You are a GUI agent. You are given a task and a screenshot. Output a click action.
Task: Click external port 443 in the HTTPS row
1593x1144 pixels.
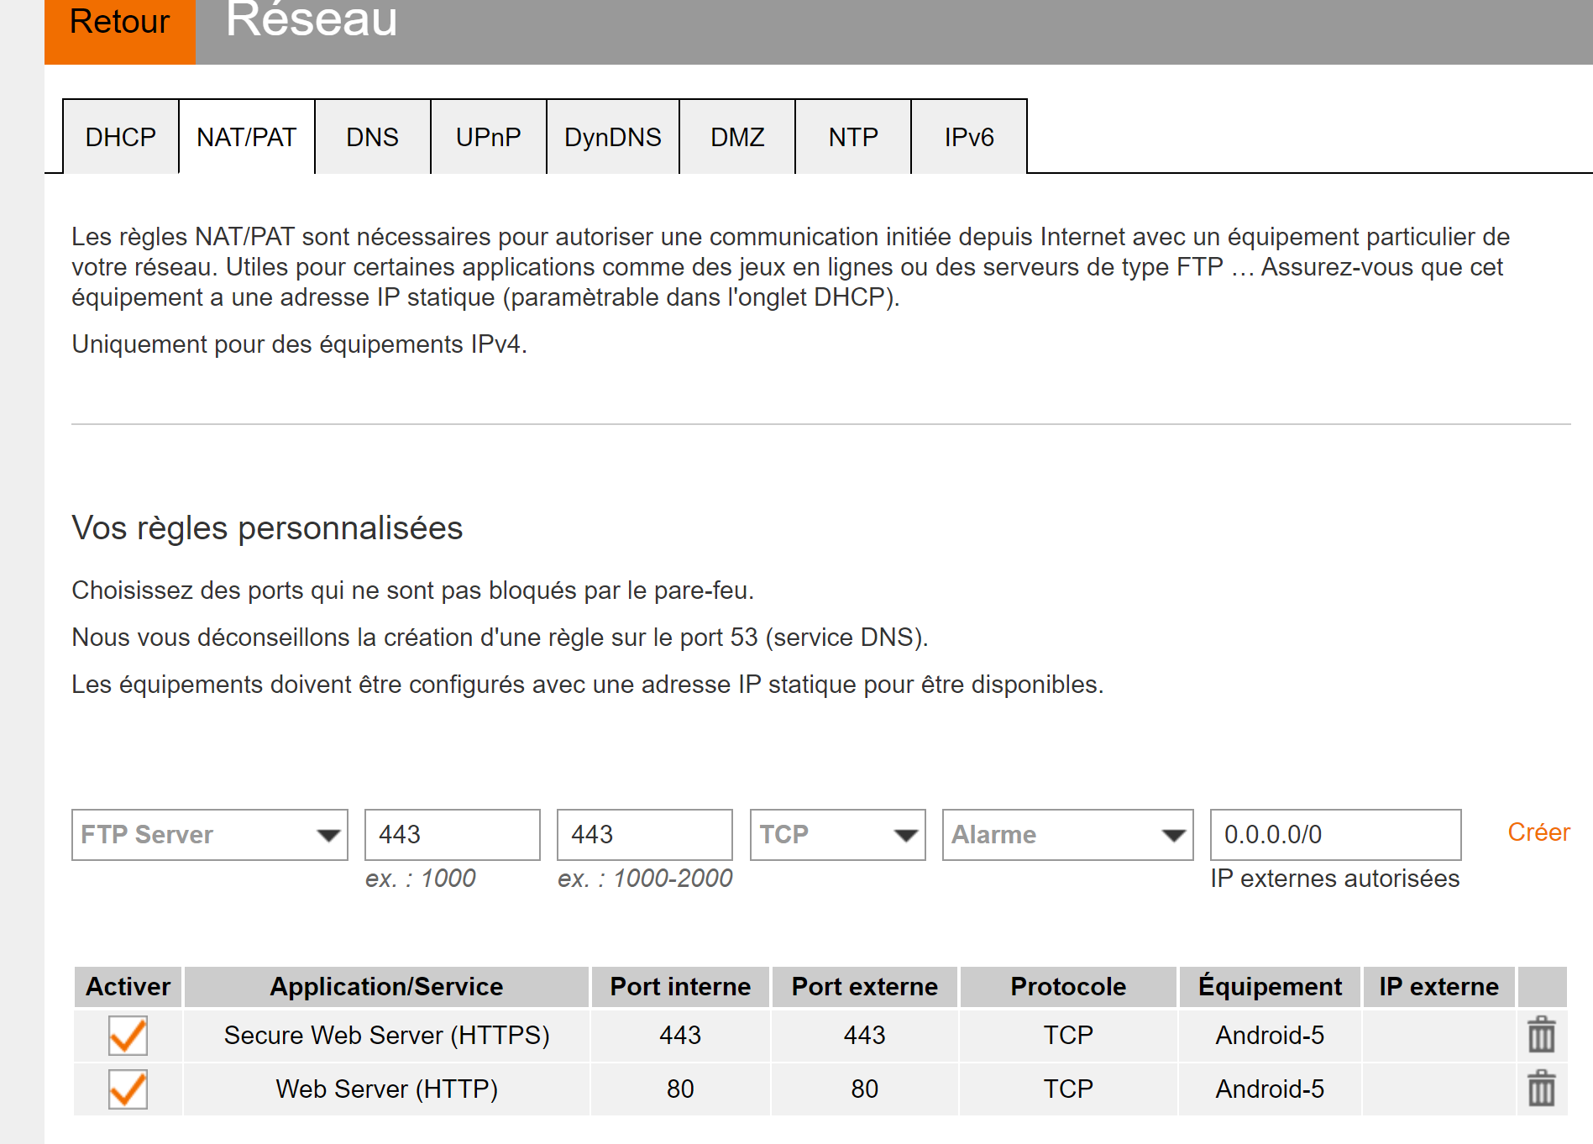(x=865, y=1035)
